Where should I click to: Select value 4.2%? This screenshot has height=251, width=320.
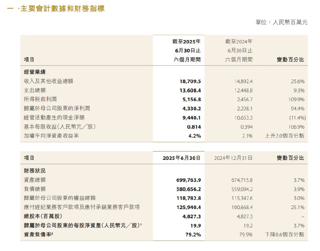(195, 136)
